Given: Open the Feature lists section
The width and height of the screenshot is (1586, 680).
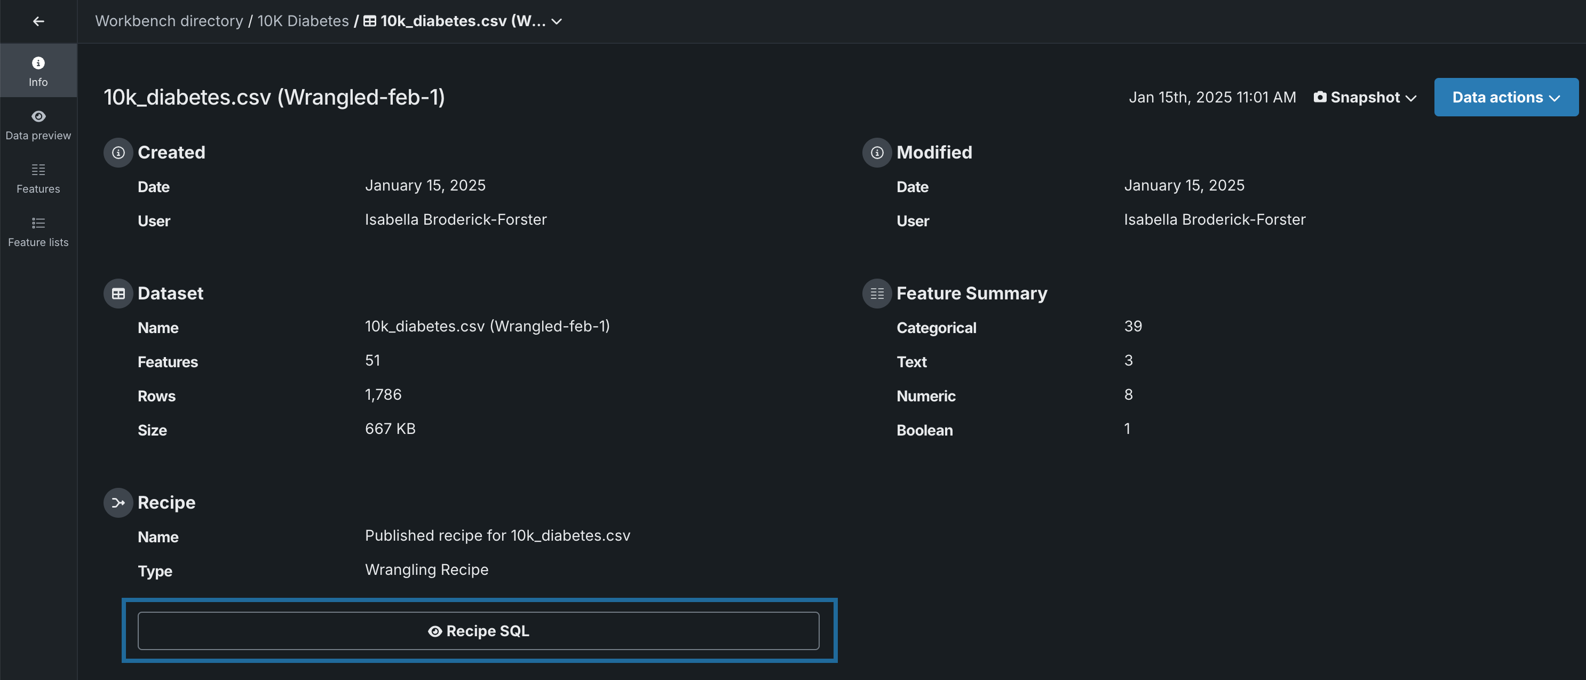Looking at the screenshot, I should (38, 231).
